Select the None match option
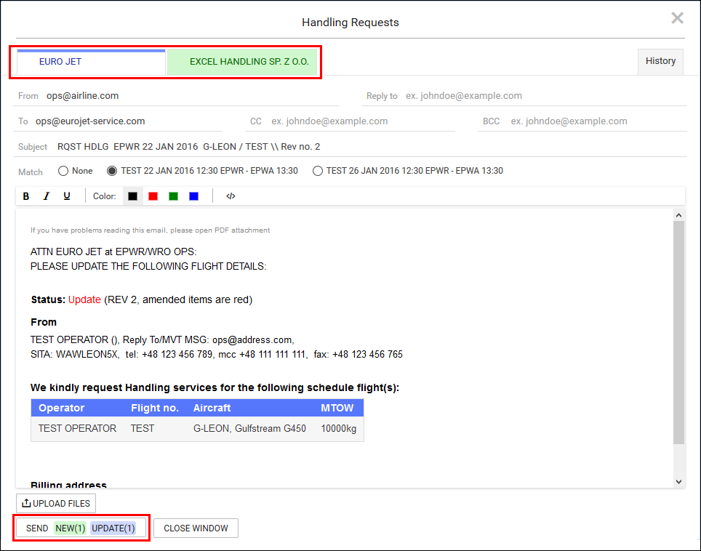 click(63, 171)
